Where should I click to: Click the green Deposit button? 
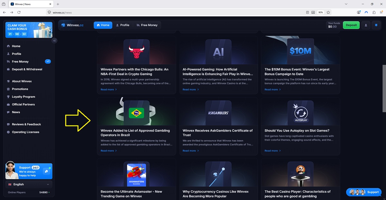(x=351, y=25)
